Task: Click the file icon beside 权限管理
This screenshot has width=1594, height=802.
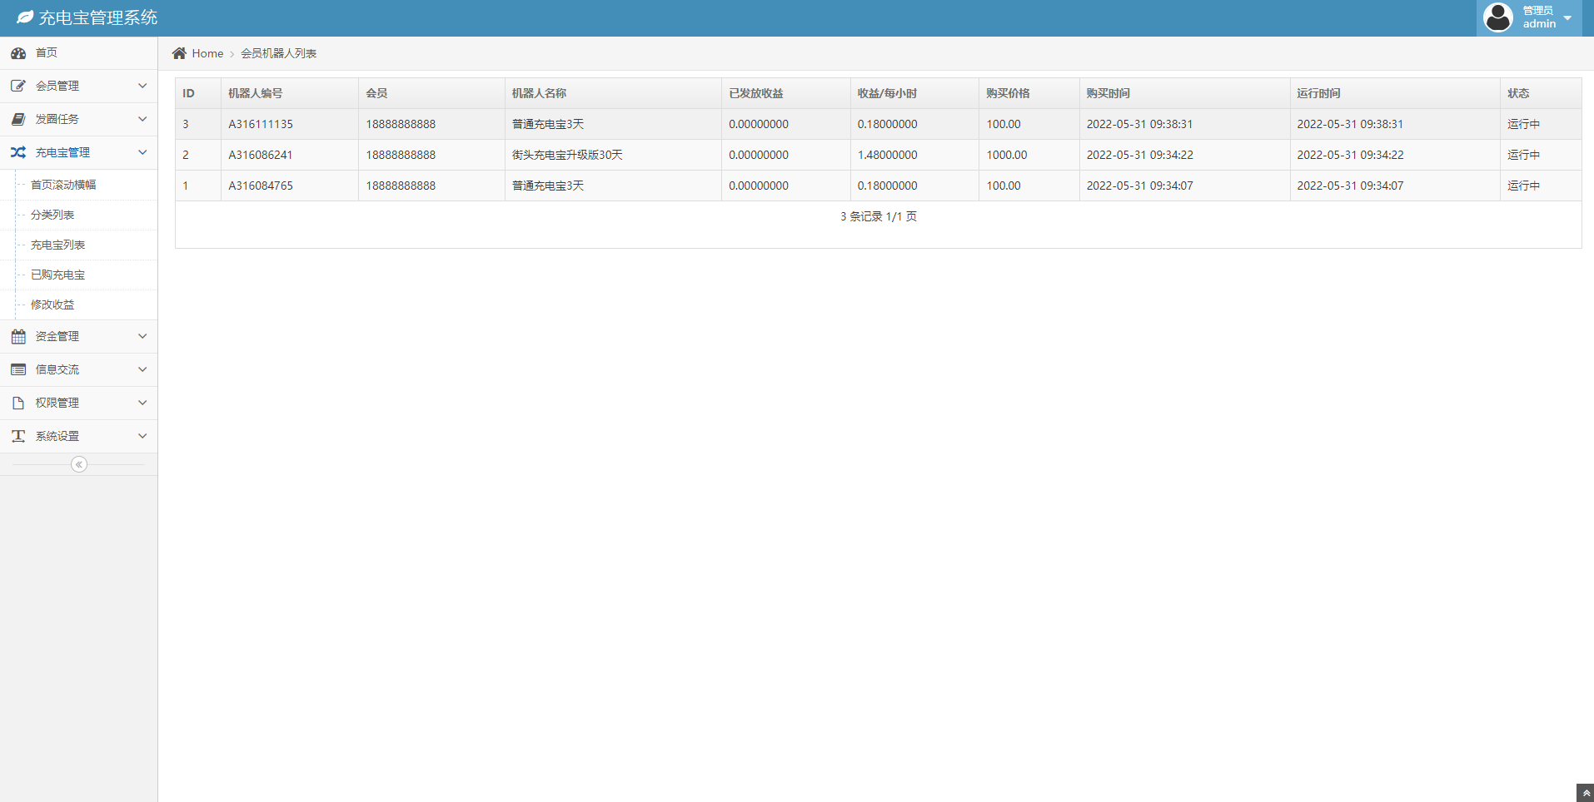Action: tap(18, 403)
